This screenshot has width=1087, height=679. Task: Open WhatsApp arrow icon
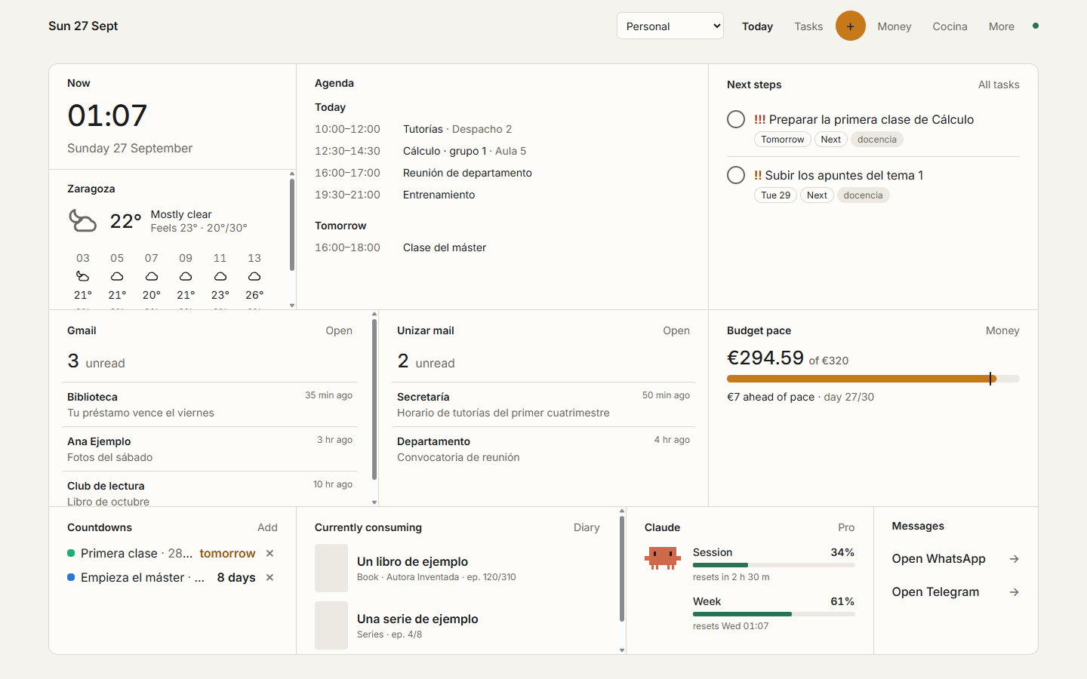pos(1014,559)
